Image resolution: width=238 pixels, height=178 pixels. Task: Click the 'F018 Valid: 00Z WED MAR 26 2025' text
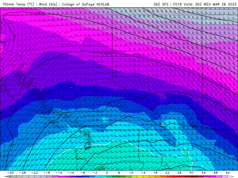coord(205,4)
